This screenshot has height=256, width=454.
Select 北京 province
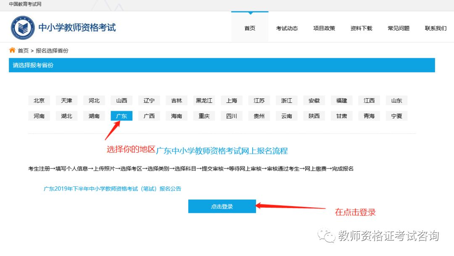pyautogui.click(x=39, y=100)
